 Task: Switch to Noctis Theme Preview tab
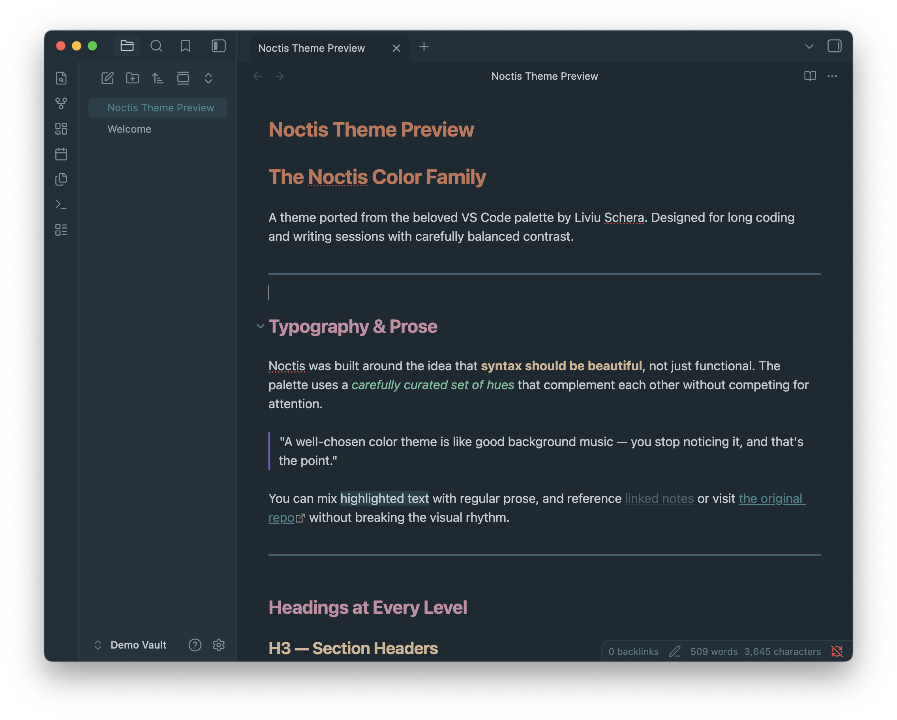click(312, 48)
